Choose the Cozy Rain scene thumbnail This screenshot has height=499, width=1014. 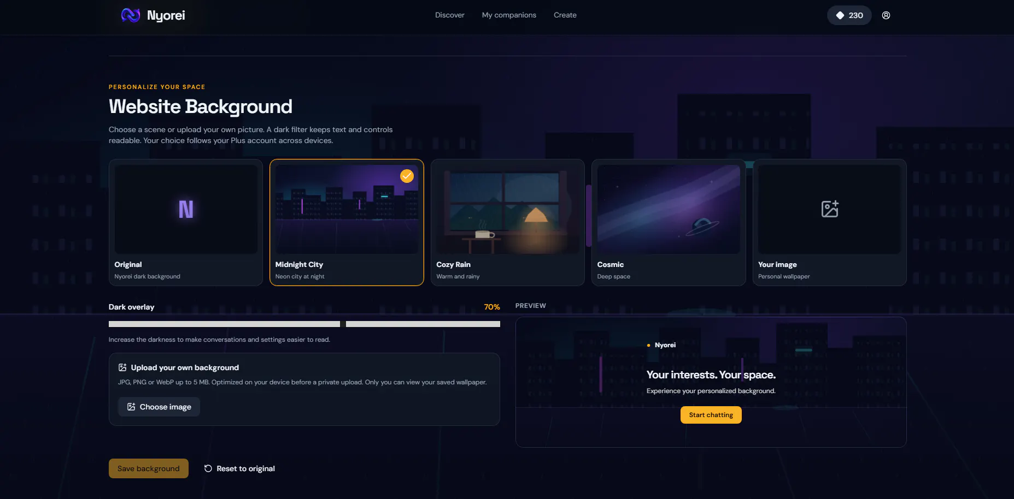tap(508, 209)
